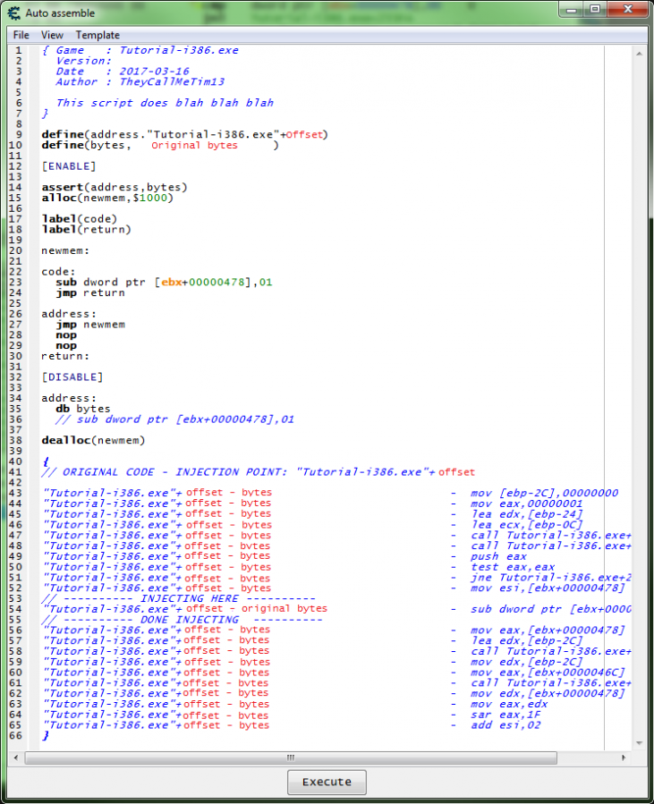Open the Template menu
The image size is (654, 804).
(98, 35)
